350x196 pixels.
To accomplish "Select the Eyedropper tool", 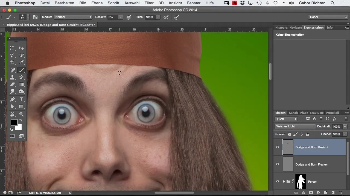I will pos(21,62).
